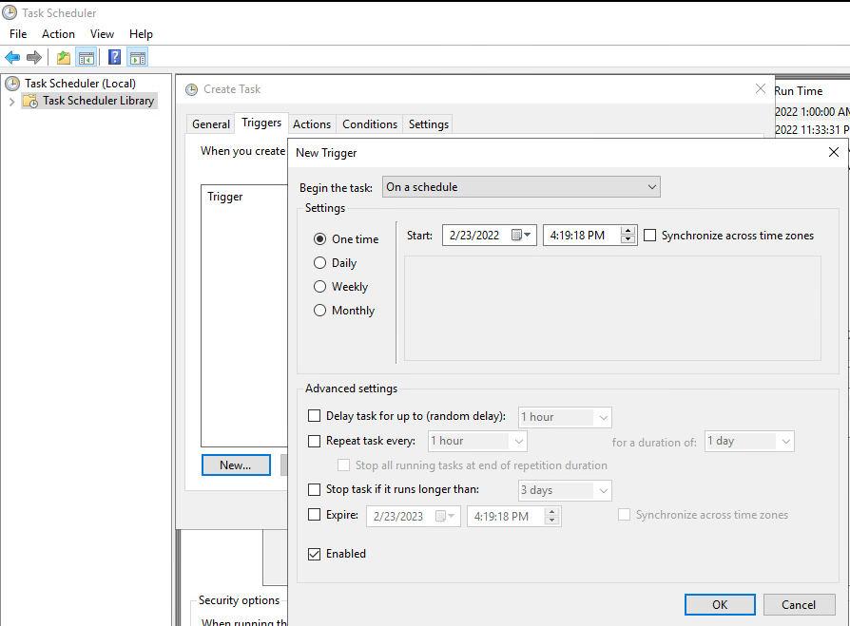
Task: Open the for a duration of 1 day dropdown
Action: coord(749,441)
